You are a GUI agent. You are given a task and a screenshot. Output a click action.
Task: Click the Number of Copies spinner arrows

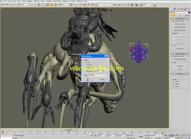(103, 71)
